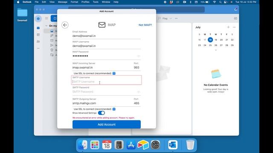The image size is (273, 153).
Task: Open the Mail view in Outlook sidebar
Action: pyautogui.click(x=38, y=28)
